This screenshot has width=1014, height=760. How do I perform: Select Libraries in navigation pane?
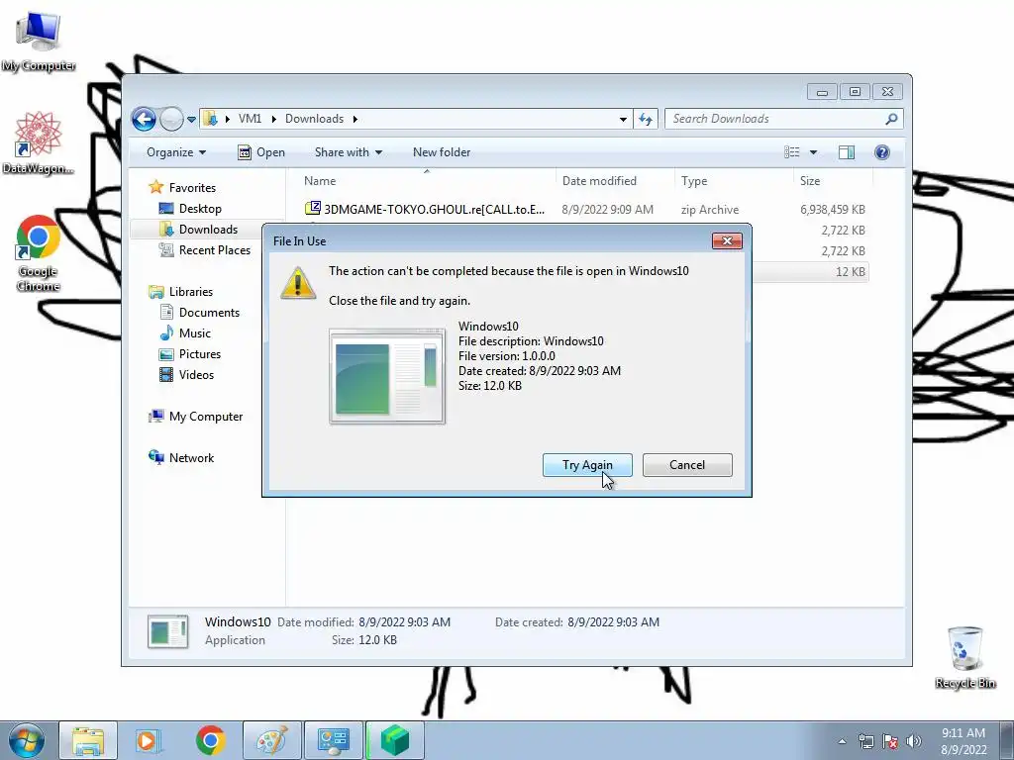tap(191, 292)
